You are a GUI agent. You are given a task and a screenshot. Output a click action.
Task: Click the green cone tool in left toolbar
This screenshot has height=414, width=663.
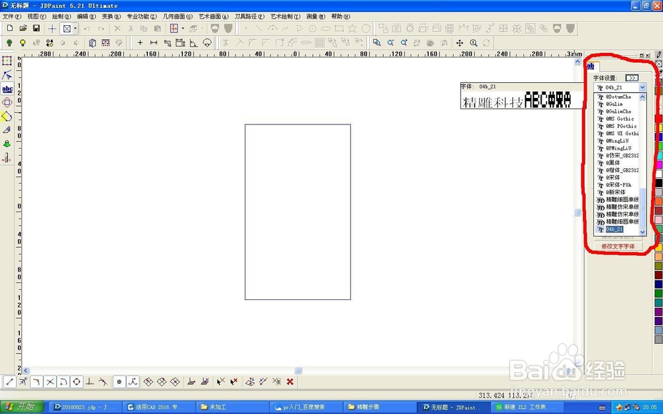click(x=7, y=144)
